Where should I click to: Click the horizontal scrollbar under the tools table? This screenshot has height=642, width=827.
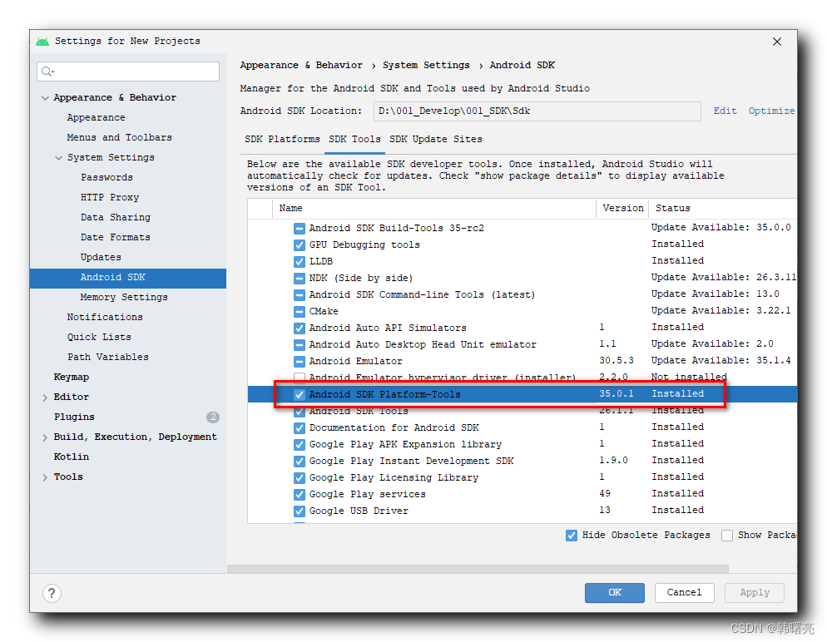coord(478,570)
